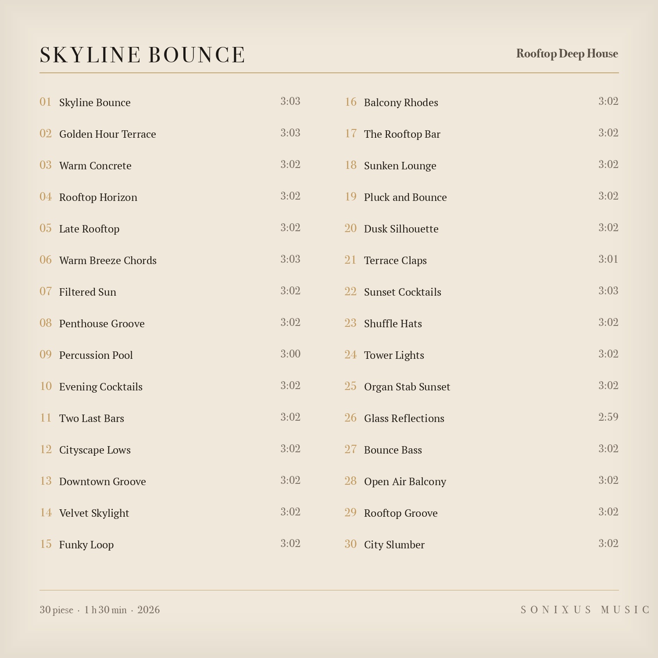The width and height of the screenshot is (658, 658).
Task: Pick track 13 "Downtown Groove"
Action: click(103, 481)
